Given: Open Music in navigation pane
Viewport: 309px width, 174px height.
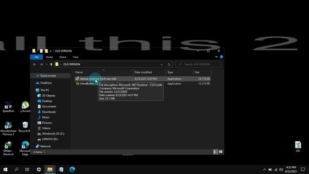Looking at the screenshot, I should [46, 117].
